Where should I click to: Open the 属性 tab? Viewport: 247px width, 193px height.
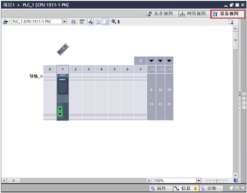[x=161, y=188]
